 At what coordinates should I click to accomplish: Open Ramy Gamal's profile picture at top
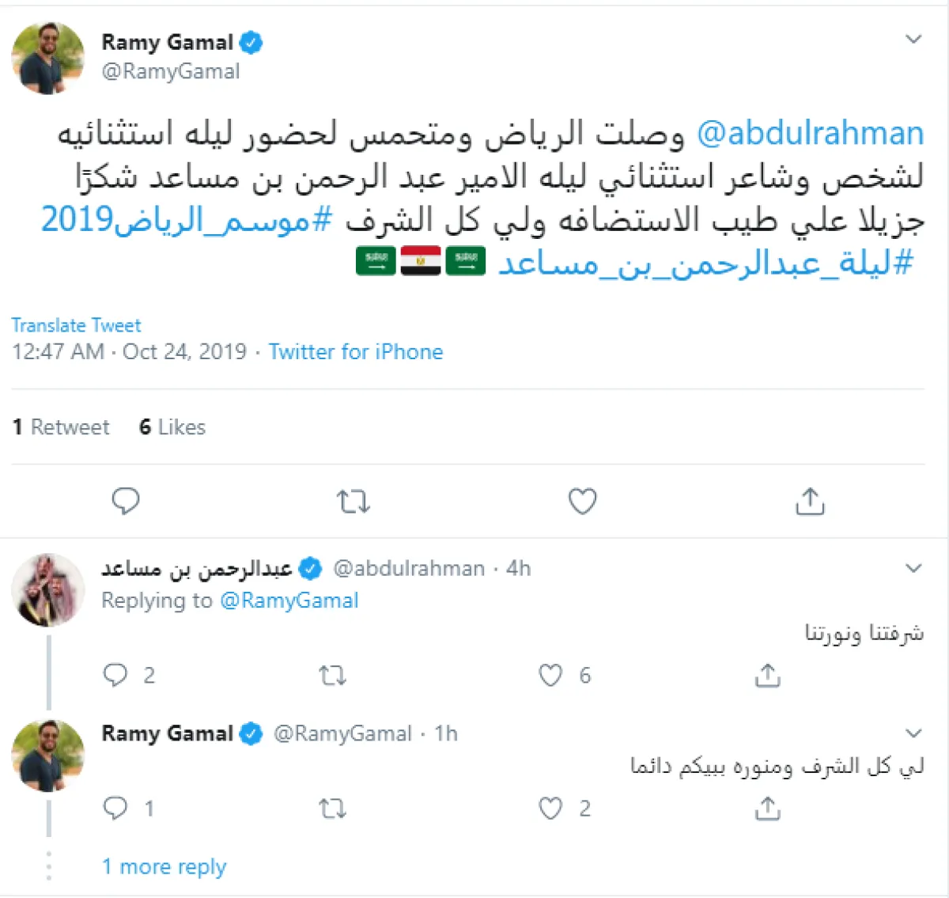[x=48, y=59]
